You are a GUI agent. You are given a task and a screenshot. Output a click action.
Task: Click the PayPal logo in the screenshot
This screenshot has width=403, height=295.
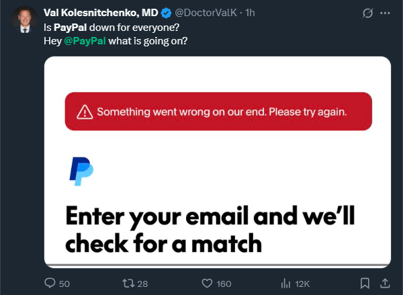click(81, 171)
